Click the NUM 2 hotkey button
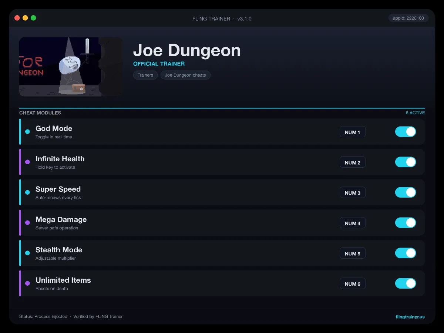The height and width of the screenshot is (333, 444). [x=353, y=162]
